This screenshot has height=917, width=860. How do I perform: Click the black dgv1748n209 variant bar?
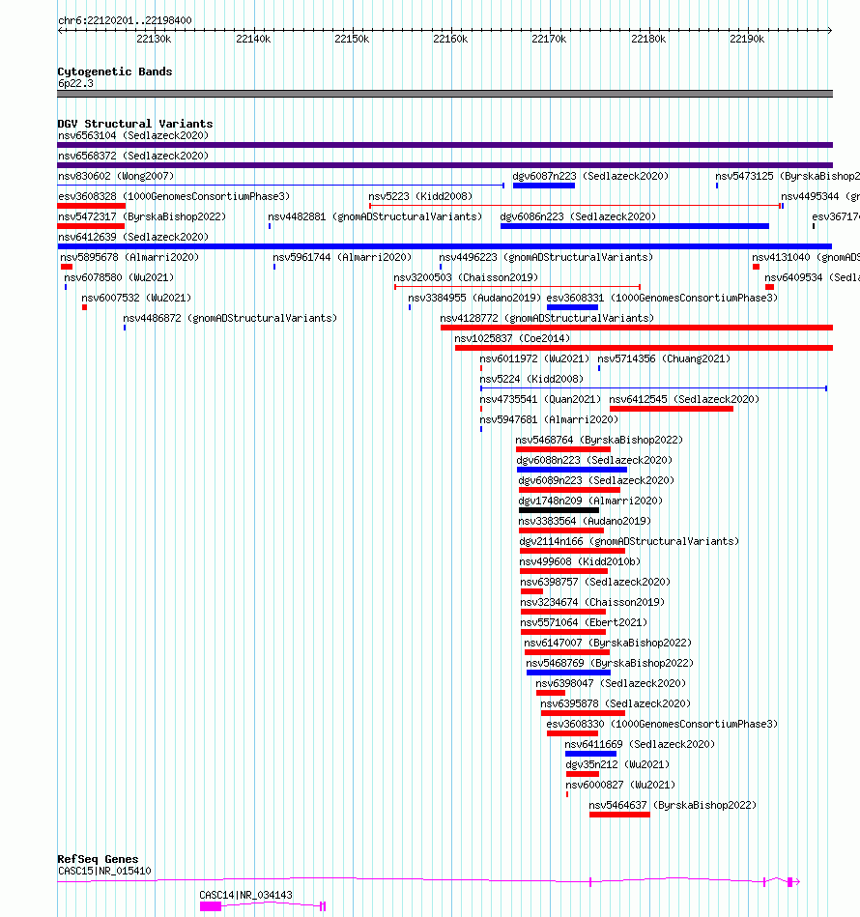click(559, 510)
